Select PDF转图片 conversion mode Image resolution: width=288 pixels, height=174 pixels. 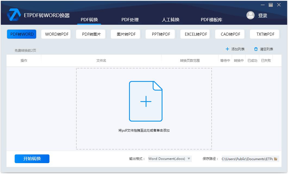point(91,34)
